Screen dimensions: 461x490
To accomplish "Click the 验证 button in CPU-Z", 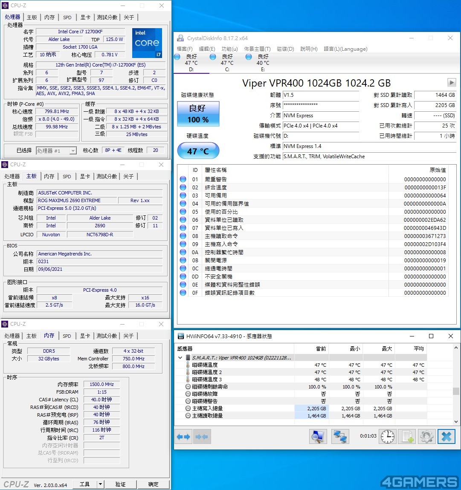I will (120, 484).
